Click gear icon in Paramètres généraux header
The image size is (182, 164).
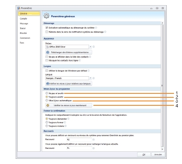coord(47,16)
